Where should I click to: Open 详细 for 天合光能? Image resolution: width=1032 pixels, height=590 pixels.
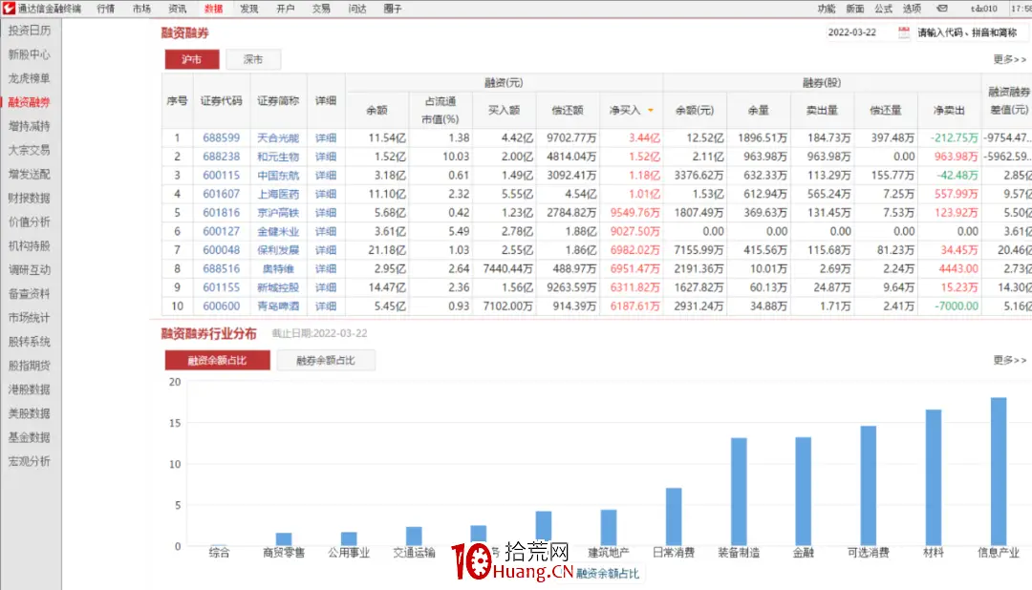[325, 137]
